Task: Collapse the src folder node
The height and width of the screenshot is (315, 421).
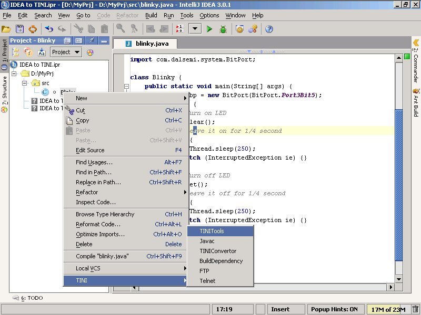Action: click(25, 83)
